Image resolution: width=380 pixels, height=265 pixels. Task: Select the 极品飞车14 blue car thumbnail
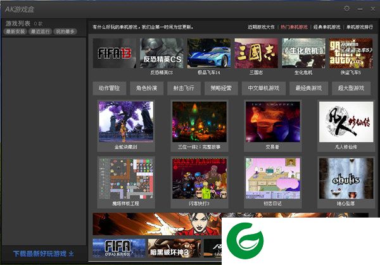click(x=209, y=53)
